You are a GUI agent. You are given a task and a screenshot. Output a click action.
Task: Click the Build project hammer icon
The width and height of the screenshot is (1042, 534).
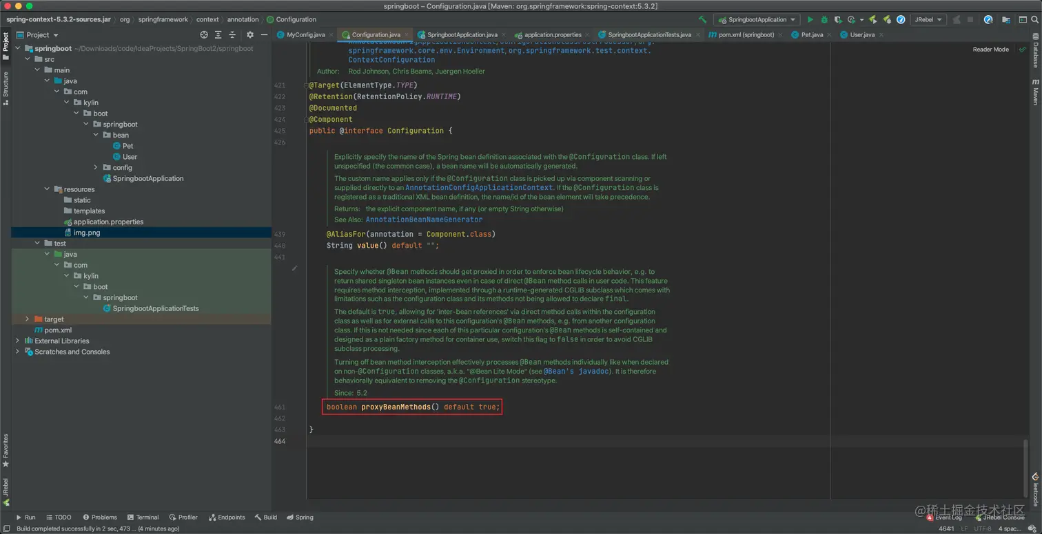(x=702, y=20)
